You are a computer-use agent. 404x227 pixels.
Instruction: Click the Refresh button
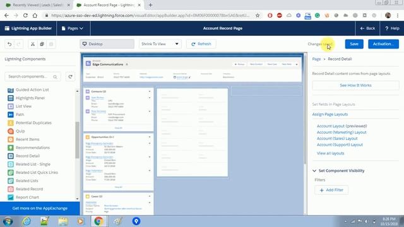click(201, 44)
